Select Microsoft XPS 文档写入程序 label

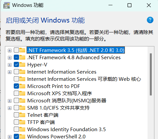(x=60, y=94)
